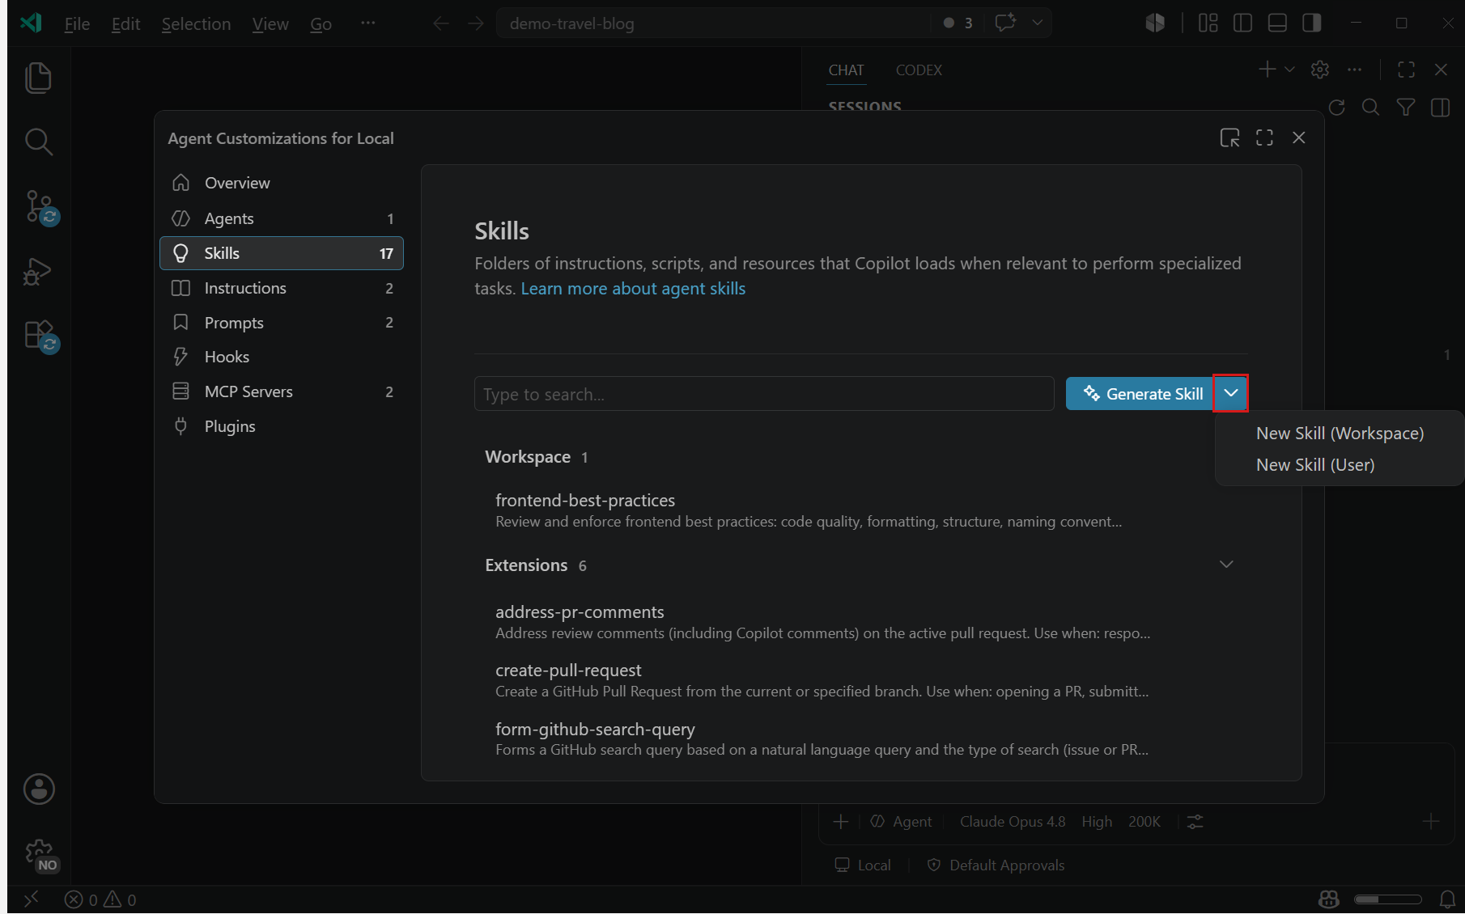Click the Default Approvals setting

[x=996, y=865]
